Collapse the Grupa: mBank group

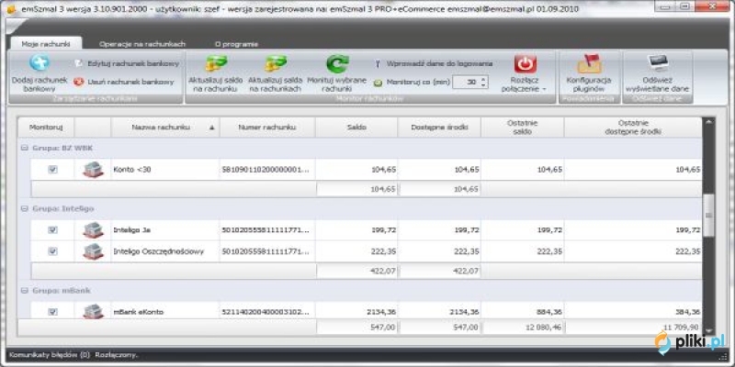tap(25, 291)
